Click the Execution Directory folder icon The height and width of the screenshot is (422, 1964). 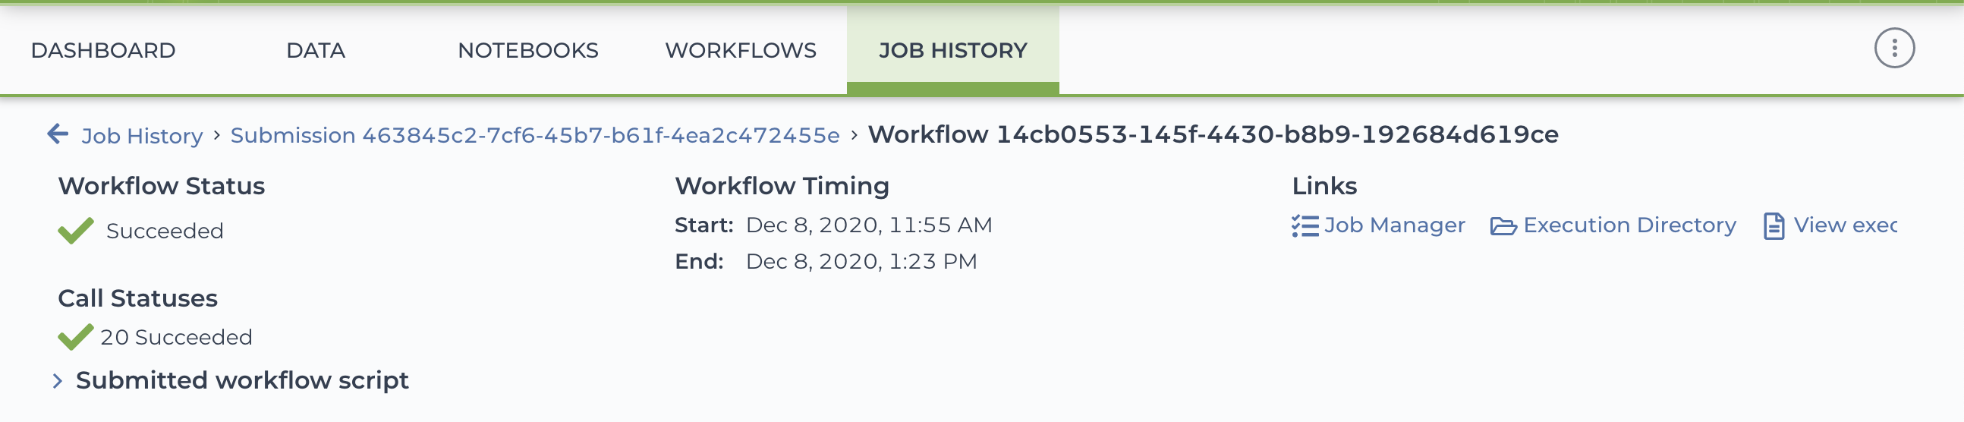tap(1503, 227)
